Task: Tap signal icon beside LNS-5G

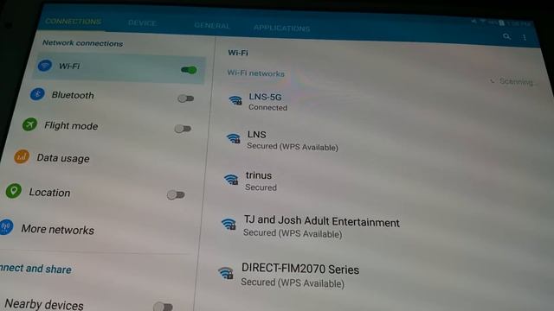Action: (x=235, y=100)
